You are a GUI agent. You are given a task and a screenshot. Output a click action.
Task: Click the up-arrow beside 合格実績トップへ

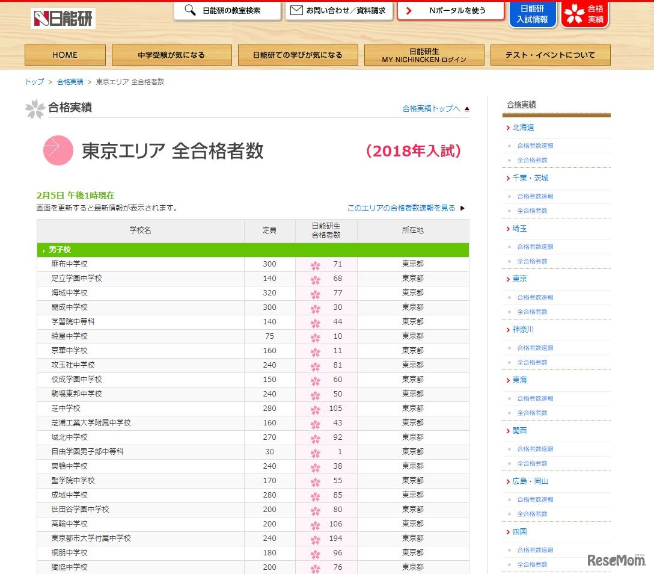point(466,109)
